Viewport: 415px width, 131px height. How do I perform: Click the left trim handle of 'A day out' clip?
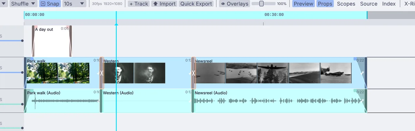tap(33, 41)
